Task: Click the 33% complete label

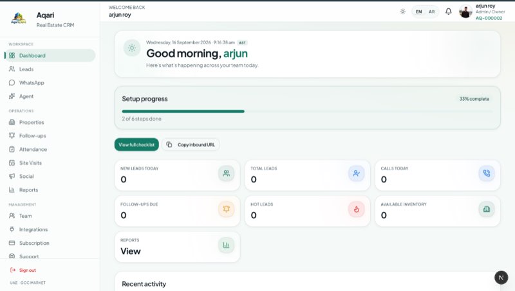Action: click(474, 99)
